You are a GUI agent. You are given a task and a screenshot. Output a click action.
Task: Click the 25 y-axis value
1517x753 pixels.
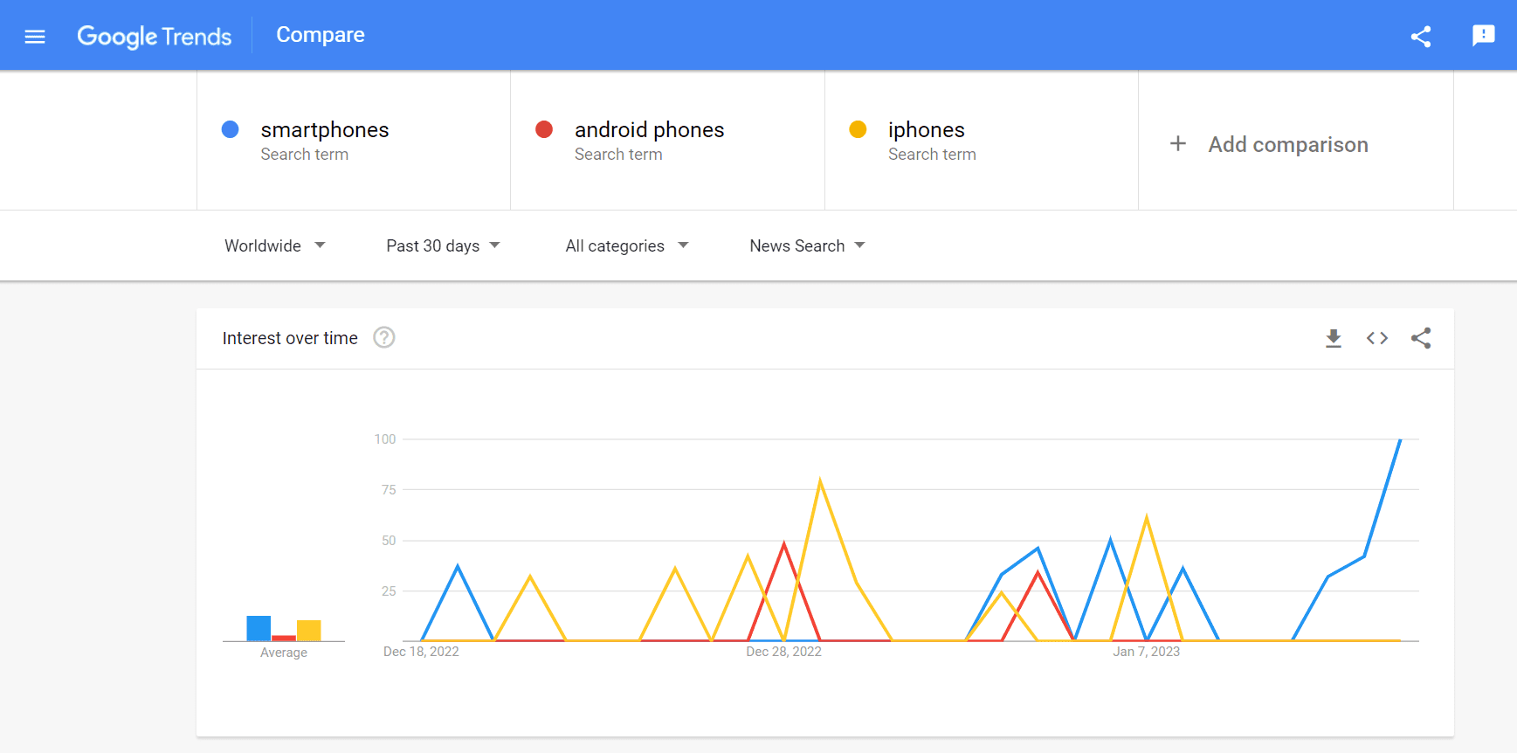(389, 591)
